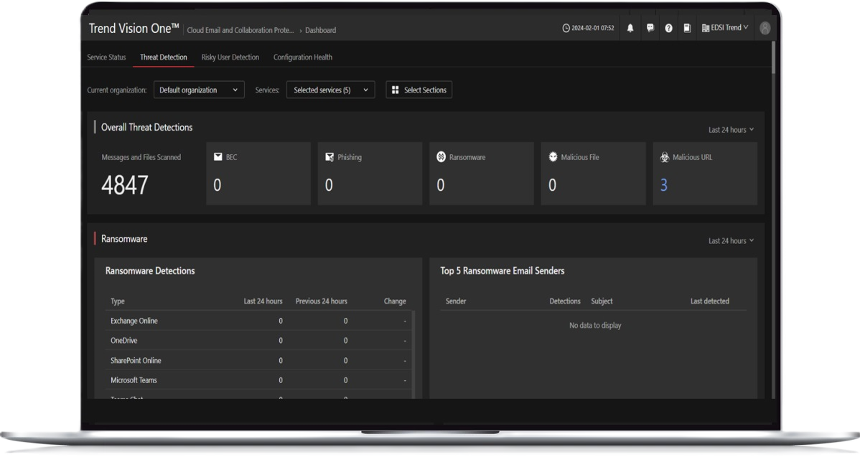Viewport: 860px width, 457px height.
Task: Click the Trend Vision One logo
Action: (x=134, y=29)
